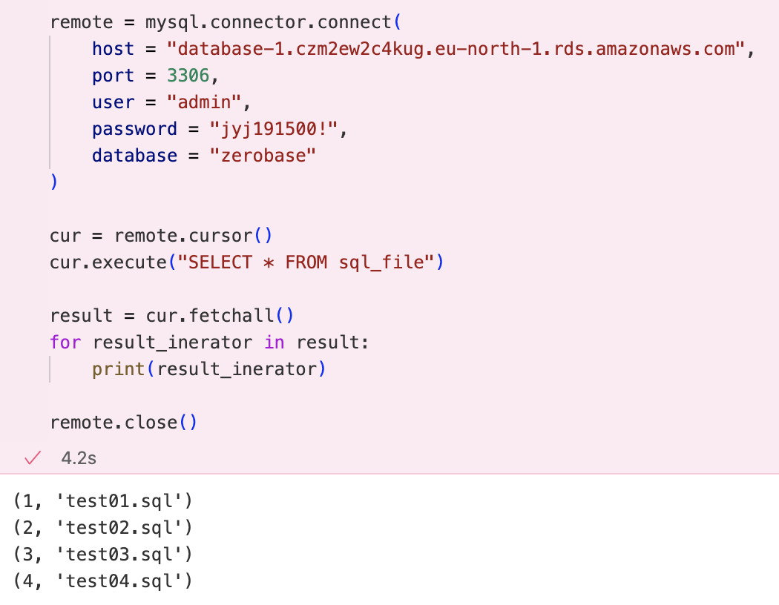Click the port number 3306

(188, 76)
